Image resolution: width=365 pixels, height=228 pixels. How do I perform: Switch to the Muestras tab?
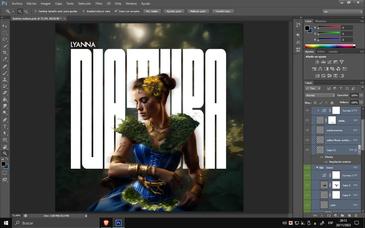tap(321, 21)
